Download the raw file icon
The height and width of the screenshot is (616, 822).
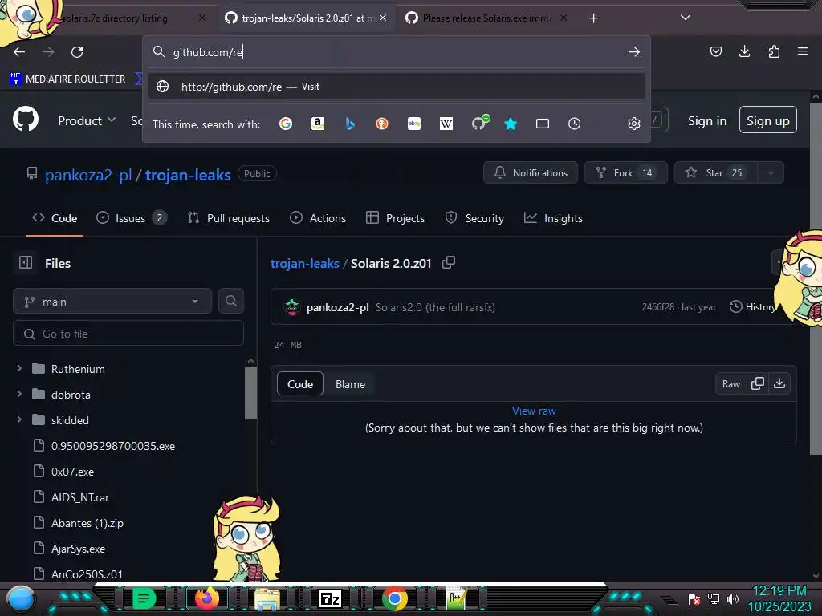click(779, 384)
